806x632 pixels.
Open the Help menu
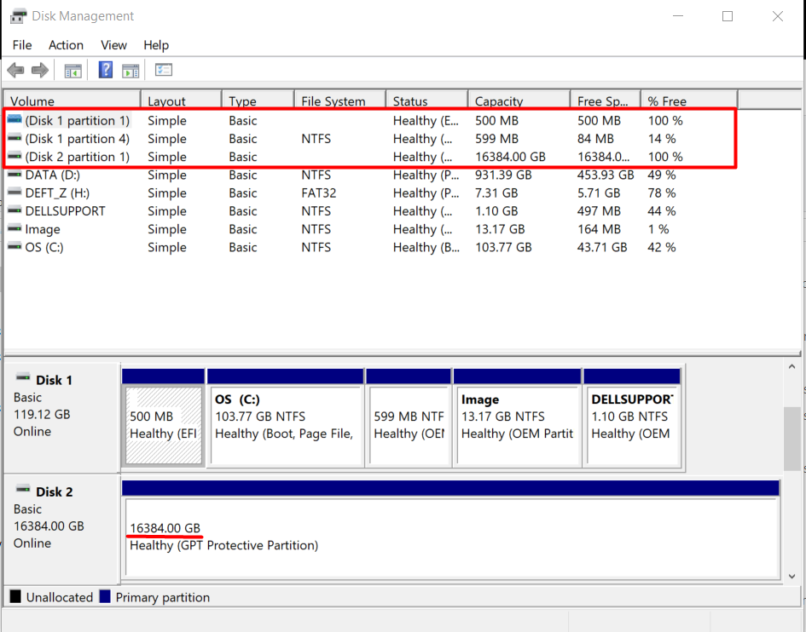(156, 45)
